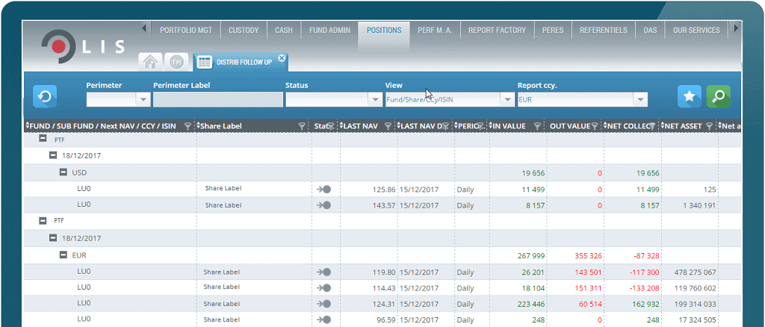The height and width of the screenshot is (327, 765).
Task: Sort by NET ASSET column header
Action: [681, 126]
